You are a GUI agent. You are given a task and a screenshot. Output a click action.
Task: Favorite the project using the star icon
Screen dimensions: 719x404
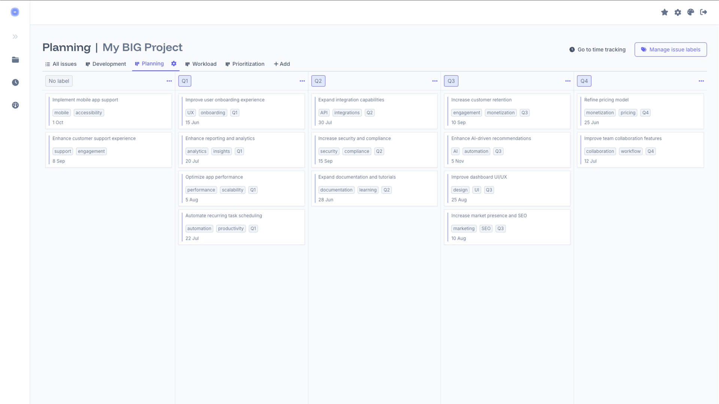point(664,12)
